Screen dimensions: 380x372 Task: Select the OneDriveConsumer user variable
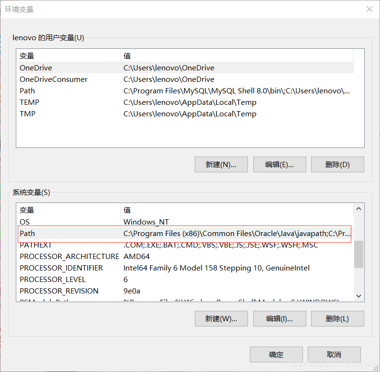(x=186, y=79)
